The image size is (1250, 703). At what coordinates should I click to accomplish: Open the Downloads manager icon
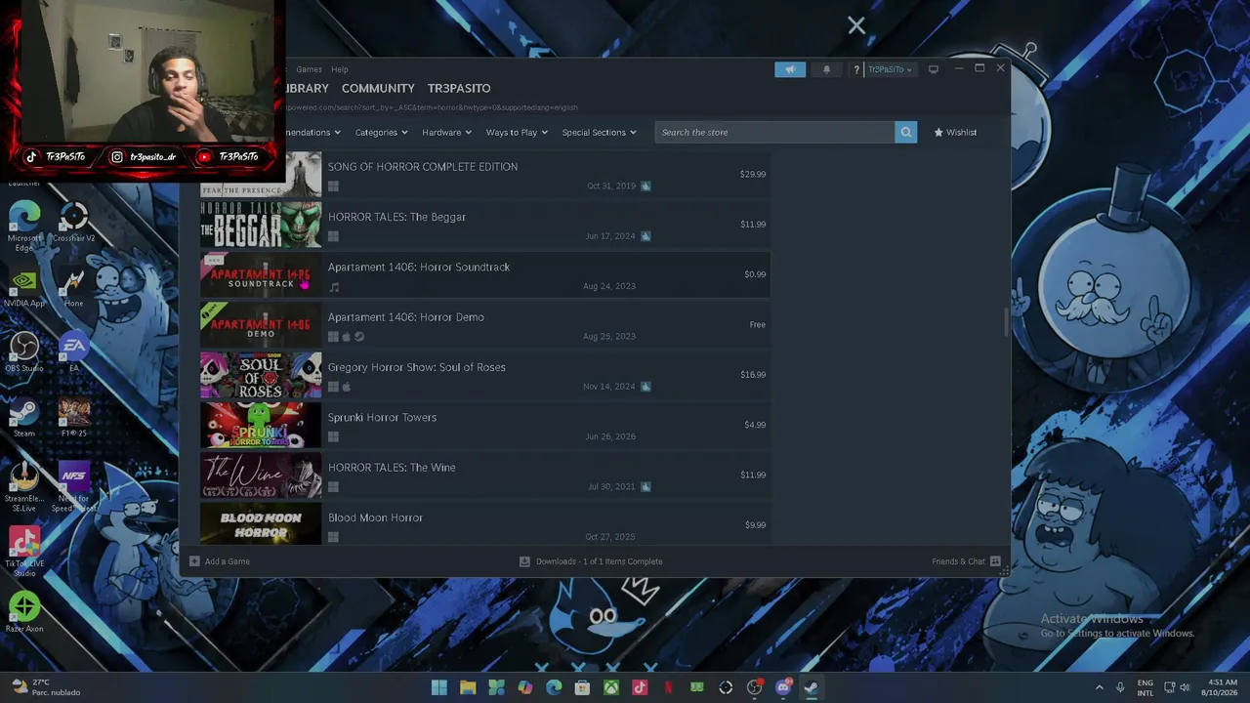524,561
